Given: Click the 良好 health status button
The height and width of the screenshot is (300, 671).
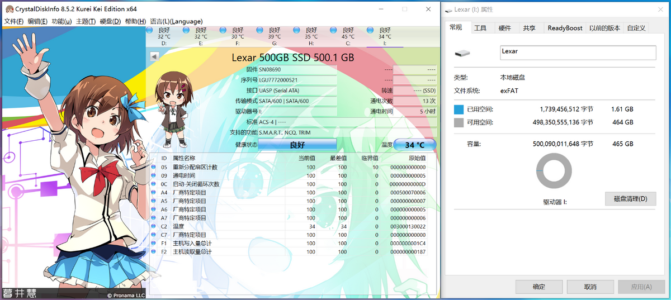Looking at the screenshot, I should [297, 145].
